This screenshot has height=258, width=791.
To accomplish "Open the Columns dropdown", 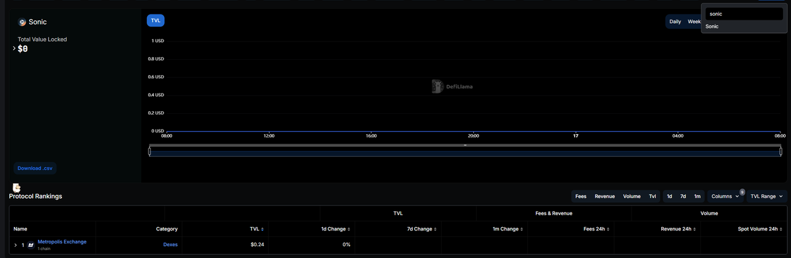I will (x=725, y=196).
